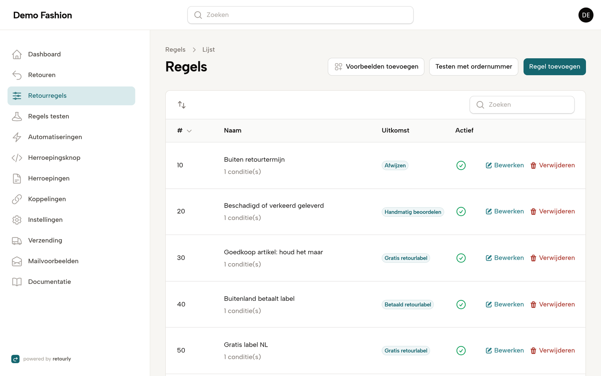Screen dimensions: 601x376
Task: Click the Automatiseringen lightning icon
Action: tap(17, 137)
